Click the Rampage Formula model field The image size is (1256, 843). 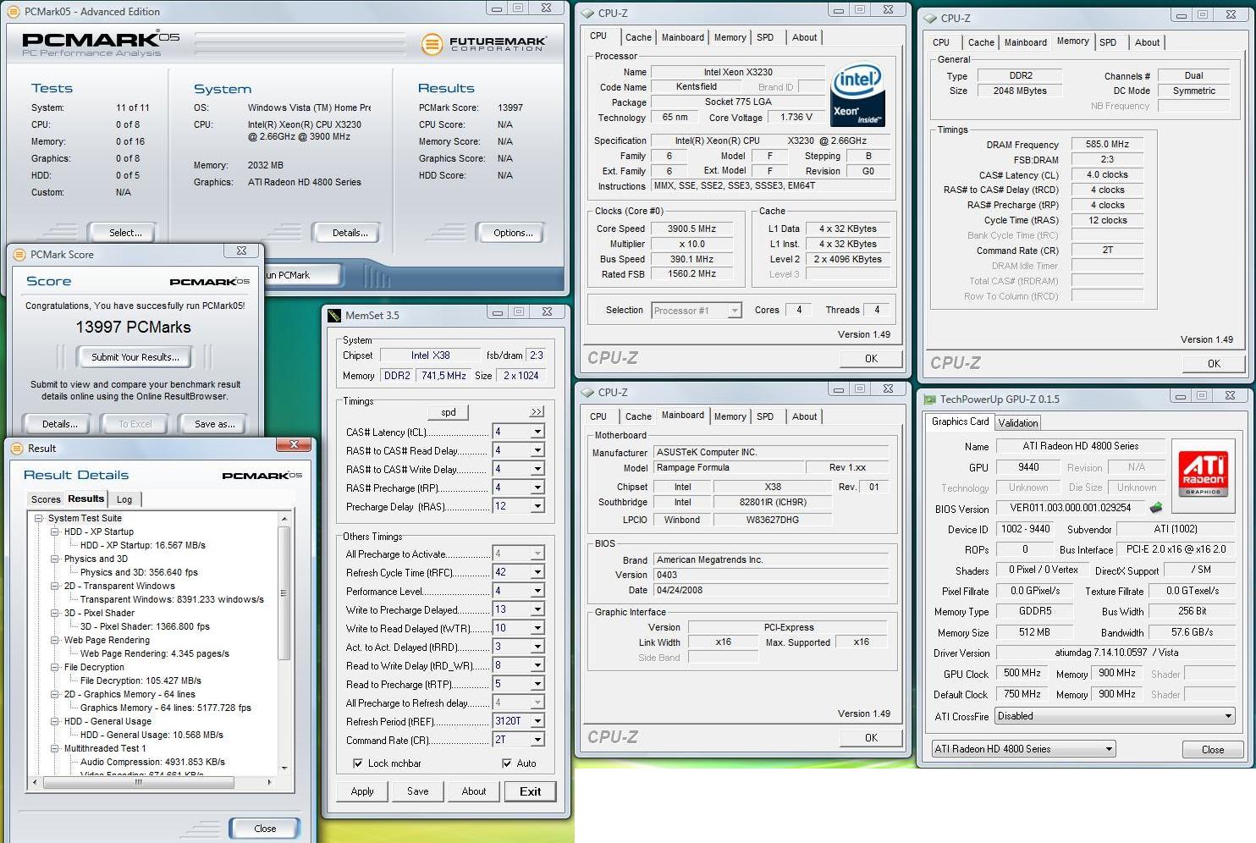pyautogui.click(x=729, y=467)
